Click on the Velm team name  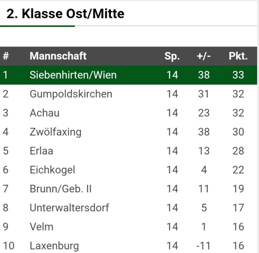[41, 226]
